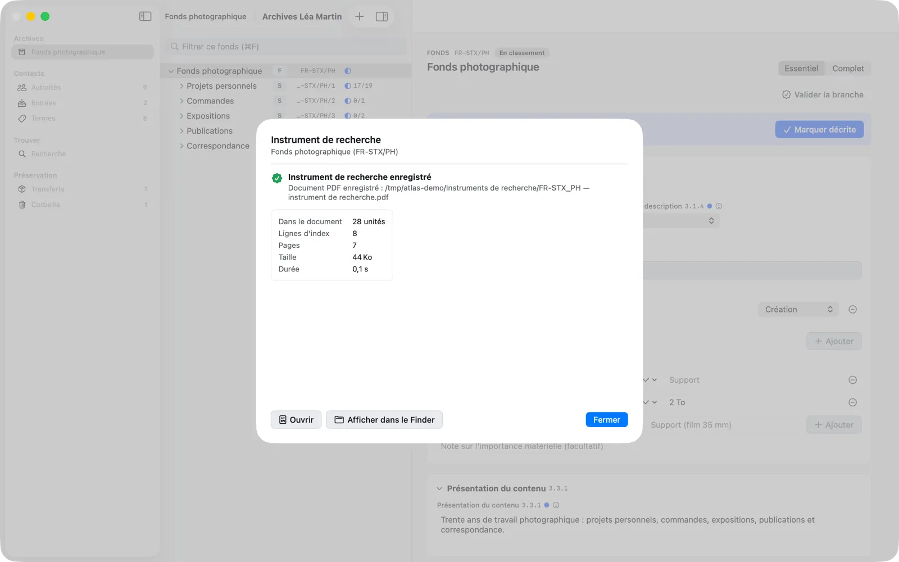Toggle the sidebar panel icon
899x562 pixels.
(x=145, y=16)
